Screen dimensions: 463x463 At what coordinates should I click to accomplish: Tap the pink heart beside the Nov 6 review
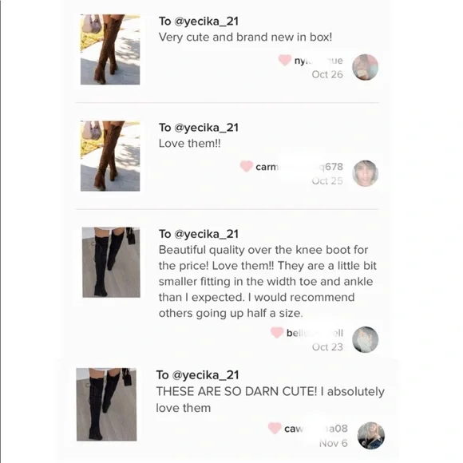275,428
